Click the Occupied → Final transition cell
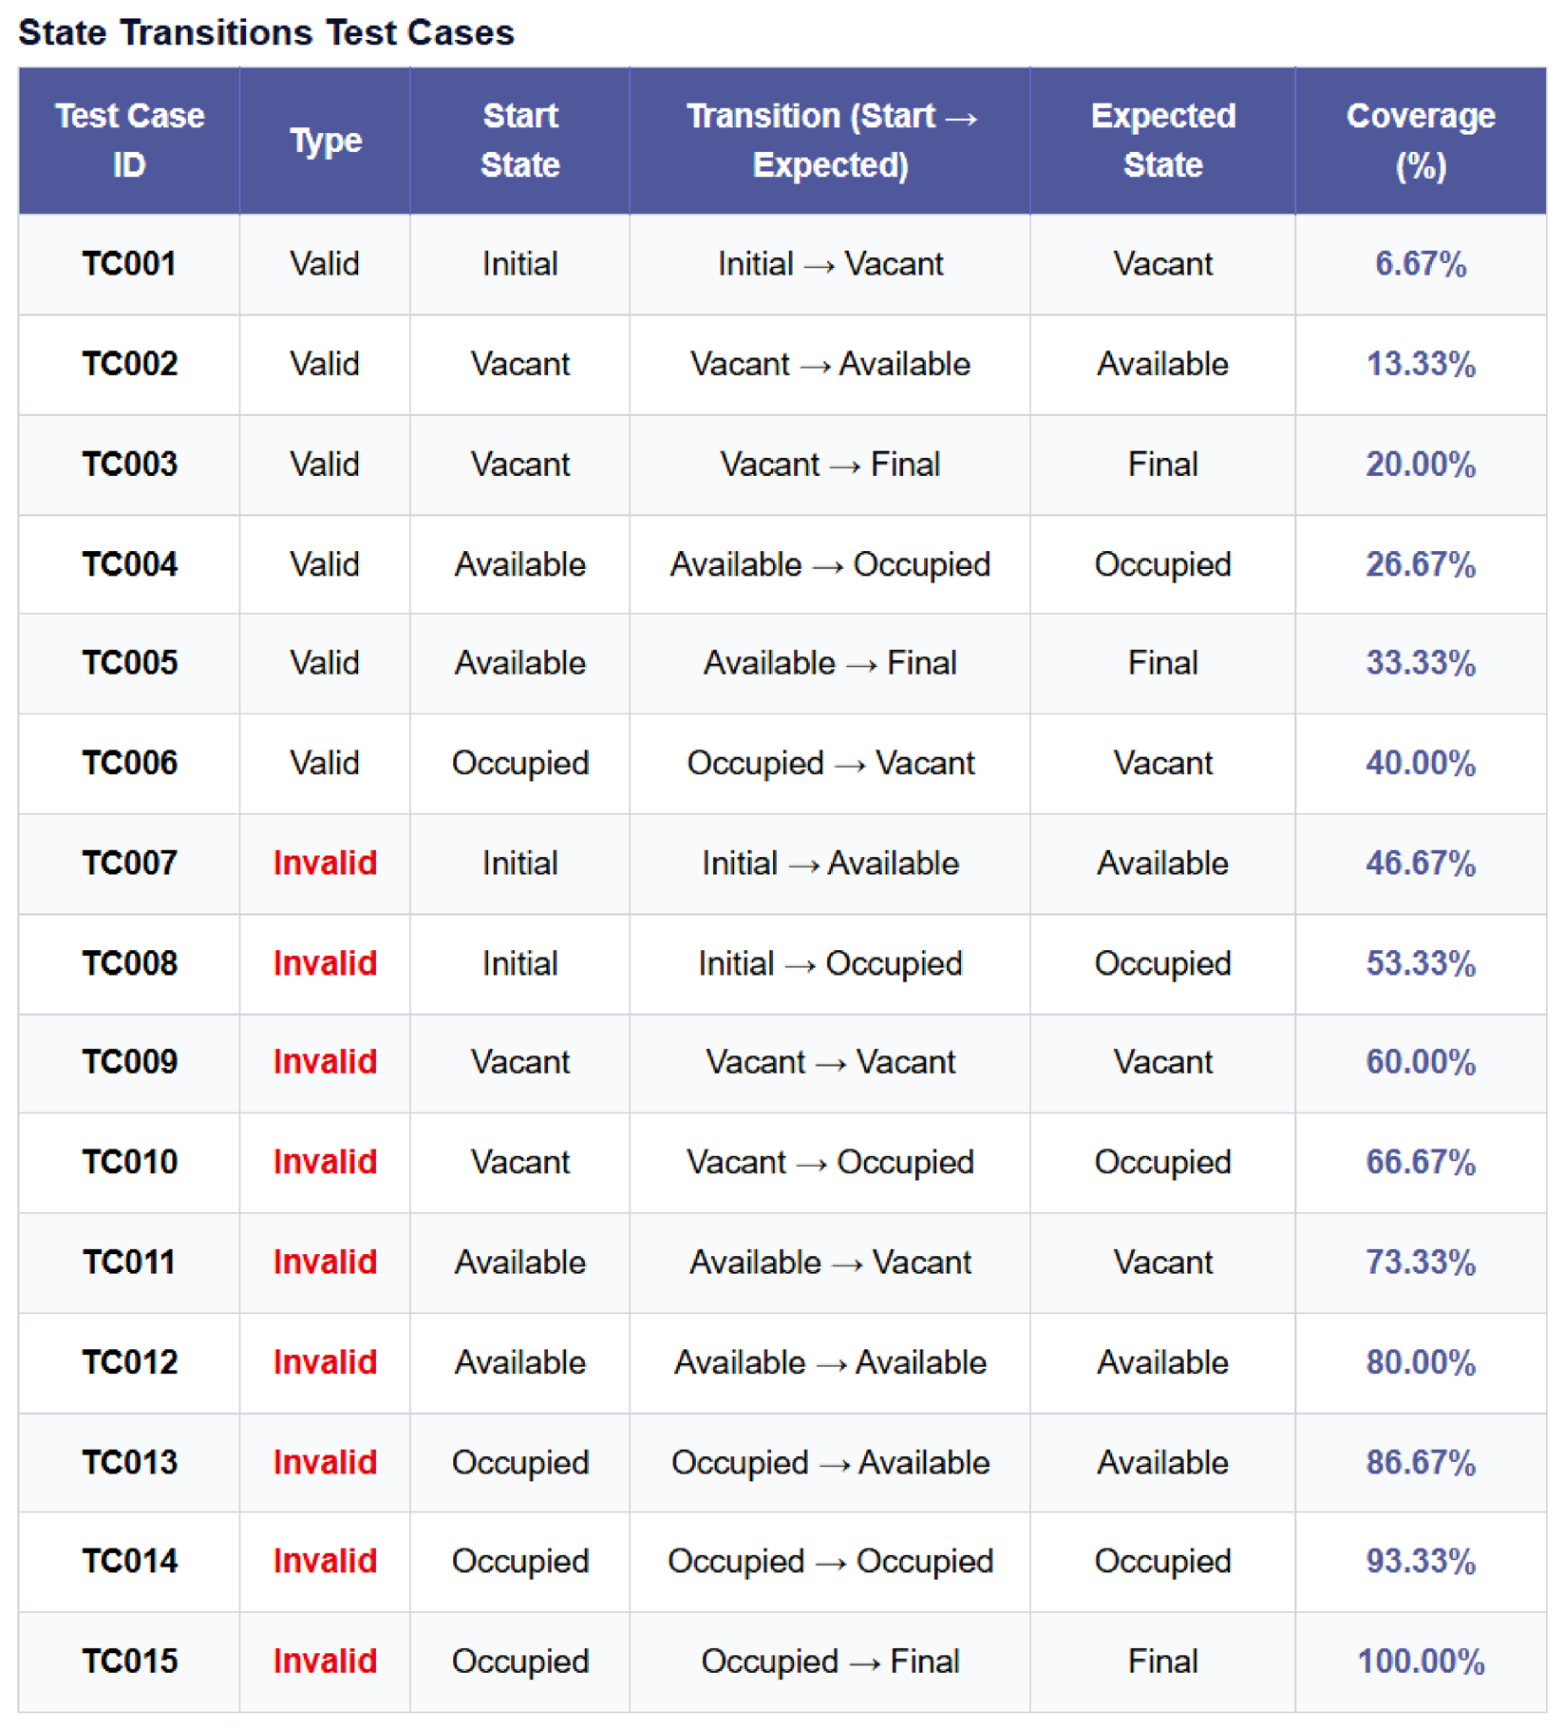Screen dimensions: 1564x1729 [830, 1662]
